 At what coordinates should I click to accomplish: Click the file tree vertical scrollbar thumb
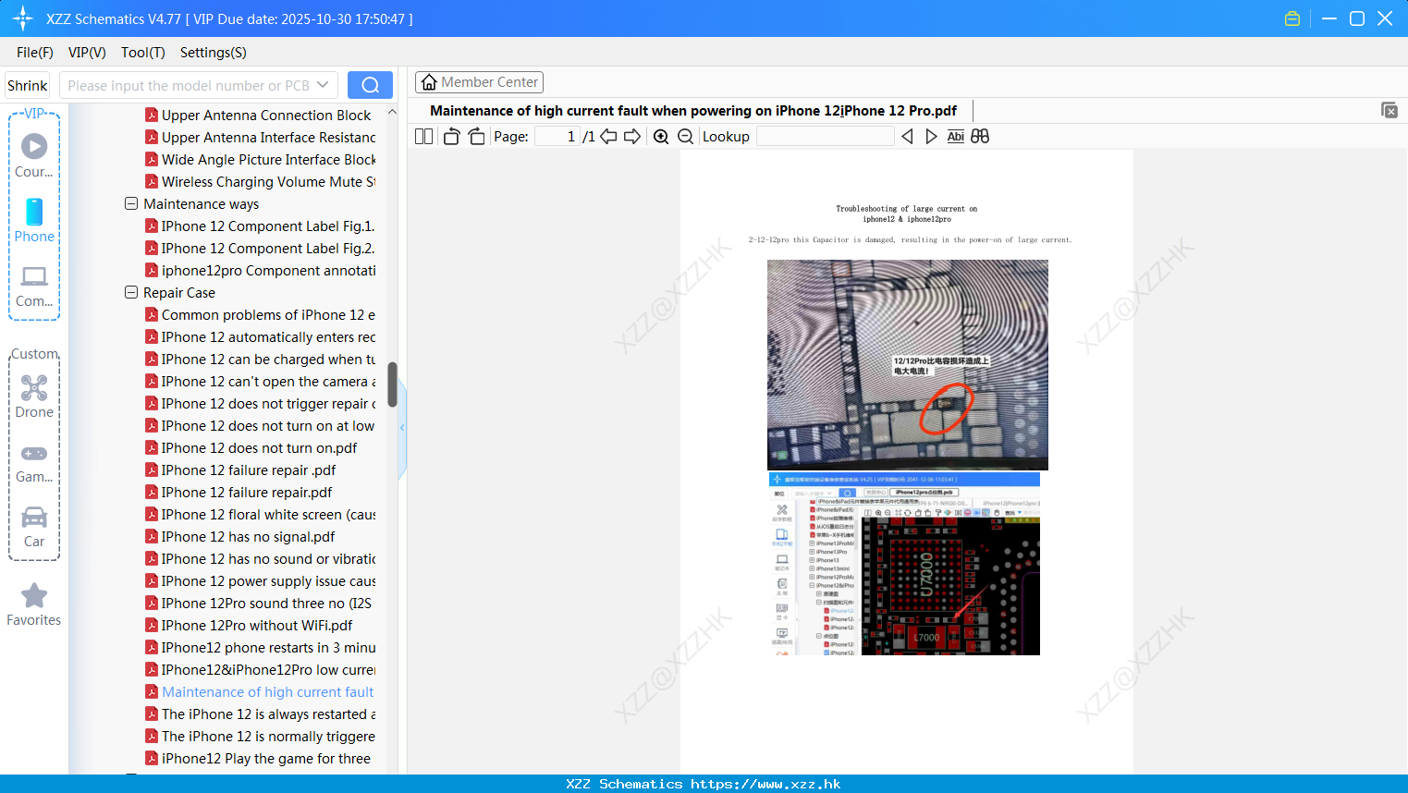click(392, 384)
